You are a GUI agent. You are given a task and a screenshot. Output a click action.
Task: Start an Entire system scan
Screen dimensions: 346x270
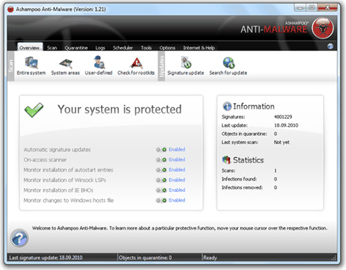[31, 66]
